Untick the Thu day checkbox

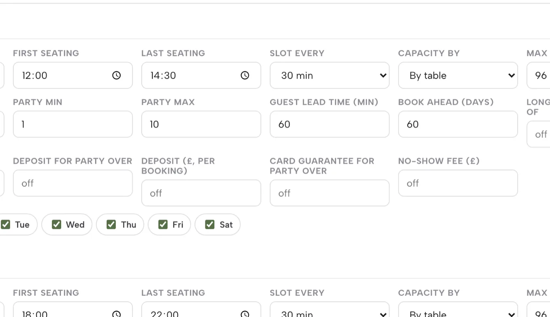coord(111,224)
